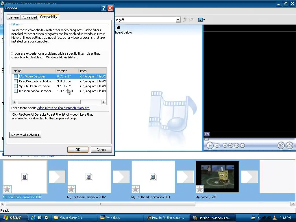Image resolution: width=296 pixels, height=222 pixels.
Task: Take a picture from the preview
Action: click(x=289, y=145)
